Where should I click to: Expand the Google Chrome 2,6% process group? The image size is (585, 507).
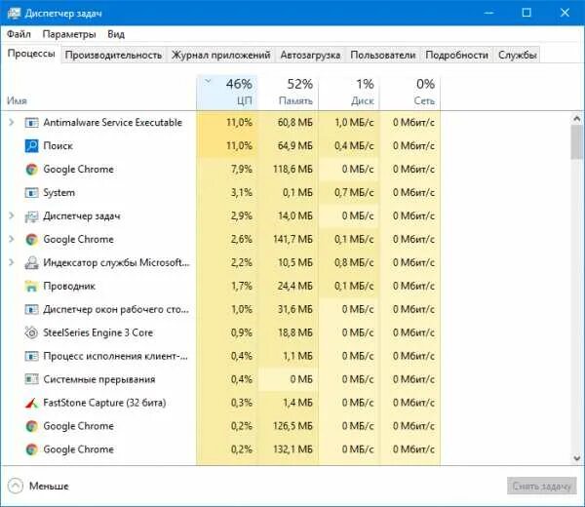(12, 239)
